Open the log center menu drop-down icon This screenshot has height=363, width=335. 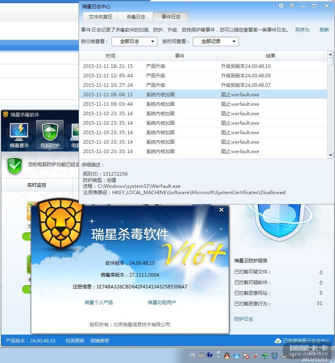292,6
